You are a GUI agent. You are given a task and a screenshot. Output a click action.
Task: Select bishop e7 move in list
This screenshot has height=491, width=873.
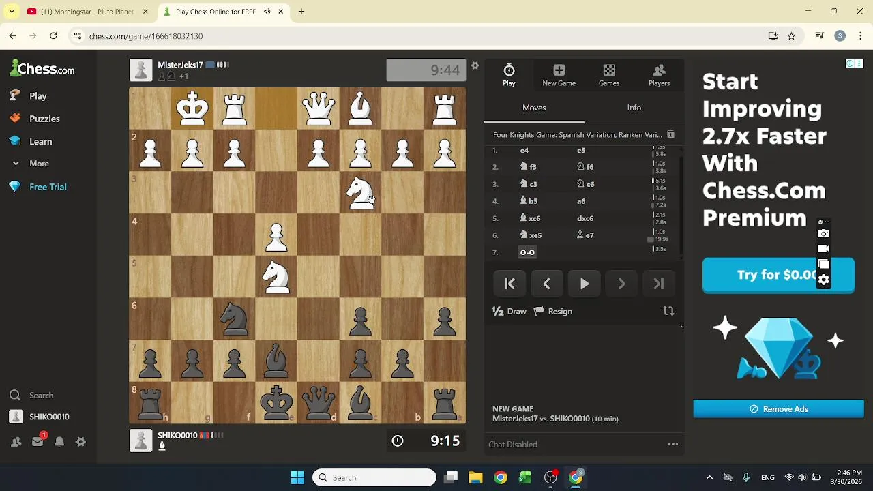(585, 235)
